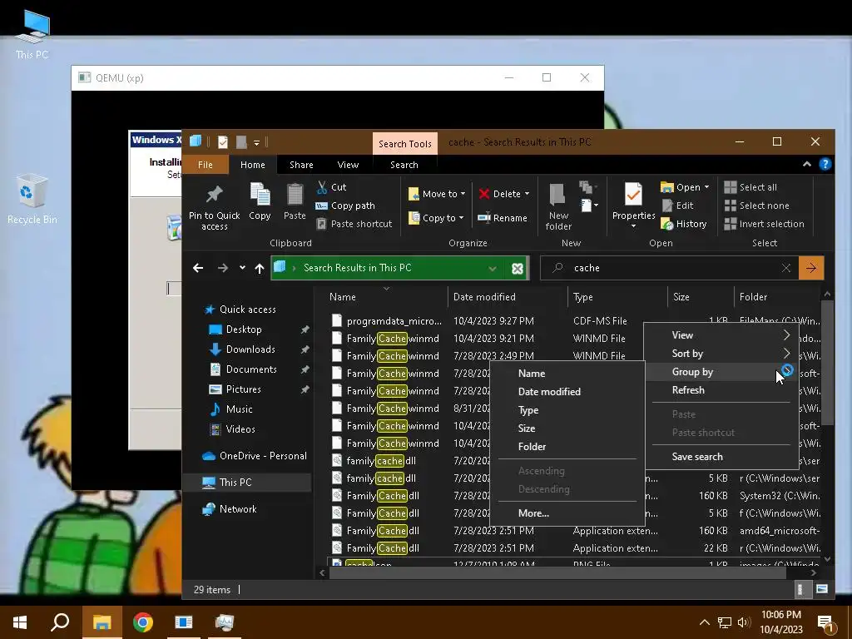
Task: Open the Windows Start menu
Action: pos(20,622)
